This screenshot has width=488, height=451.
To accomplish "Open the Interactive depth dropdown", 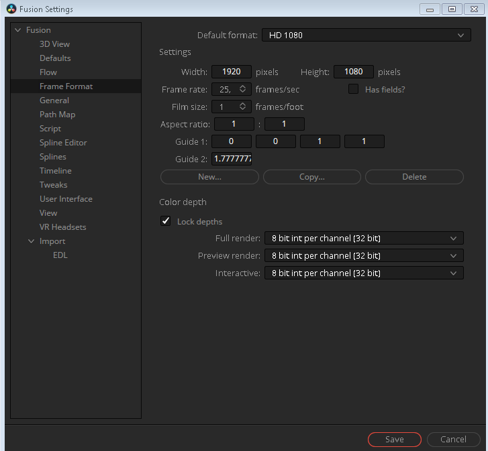I will (x=363, y=273).
